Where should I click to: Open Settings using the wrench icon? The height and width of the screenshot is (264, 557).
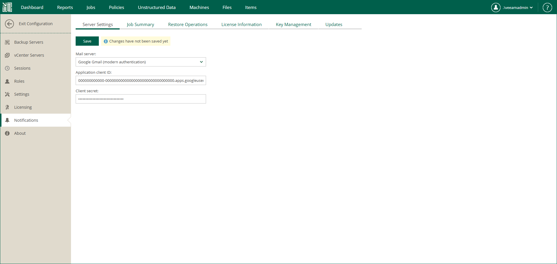8,94
